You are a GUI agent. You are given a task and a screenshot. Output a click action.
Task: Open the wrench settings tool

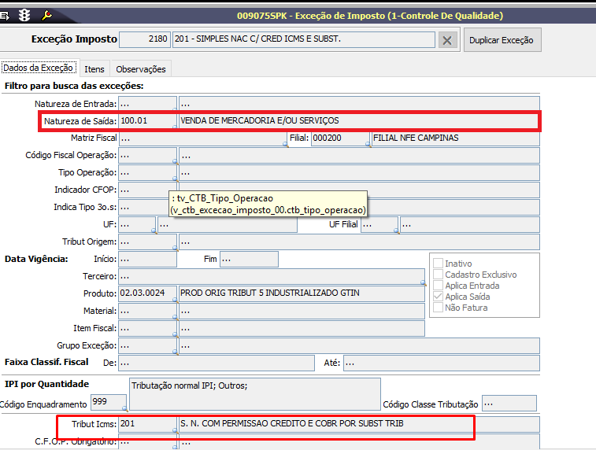point(46,15)
